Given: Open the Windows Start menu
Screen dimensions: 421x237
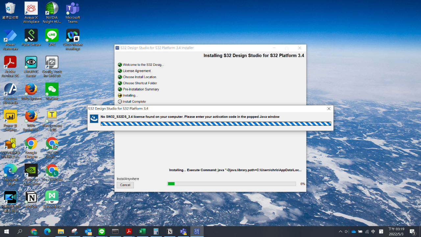Looking at the screenshot, I should (x=7, y=231).
